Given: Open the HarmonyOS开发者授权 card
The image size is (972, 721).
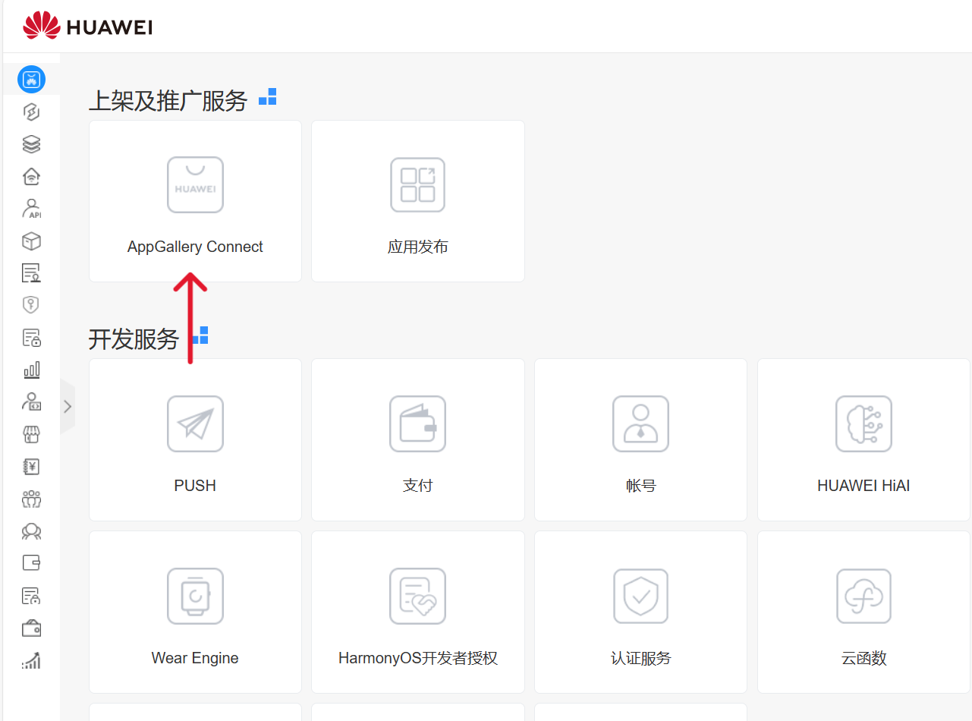Looking at the screenshot, I should (418, 612).
